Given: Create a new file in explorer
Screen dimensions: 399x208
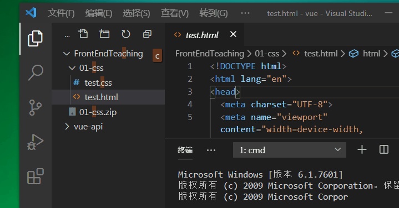Looking at the screenshot, I should (83, 34).
